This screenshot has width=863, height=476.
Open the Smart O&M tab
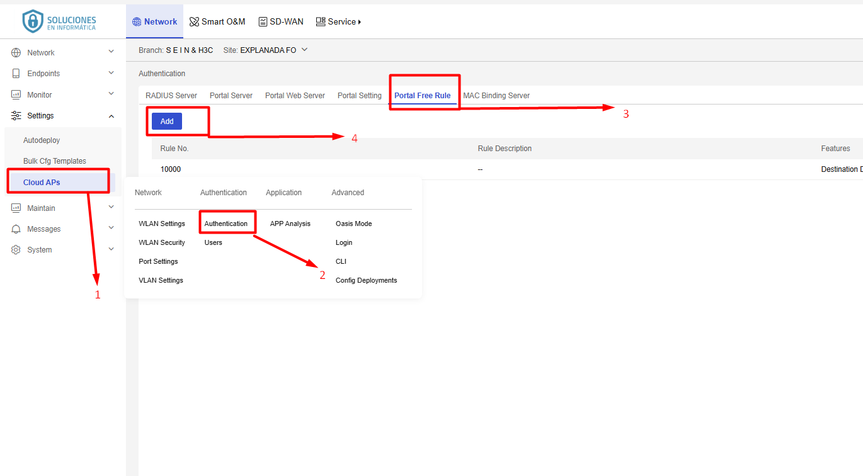[x=217, y=21]
